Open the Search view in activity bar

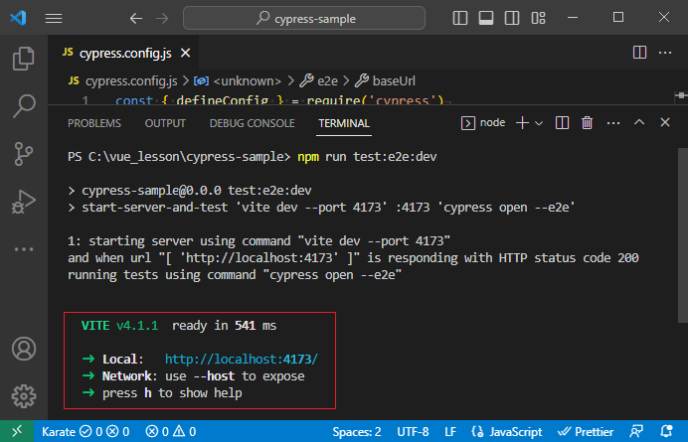23,105
